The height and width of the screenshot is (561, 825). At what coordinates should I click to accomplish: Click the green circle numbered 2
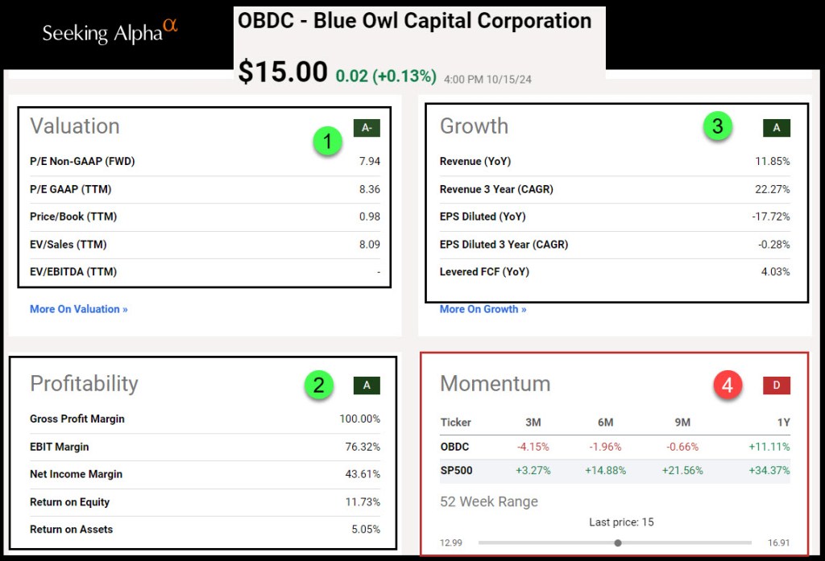click(x=319, y=385)
